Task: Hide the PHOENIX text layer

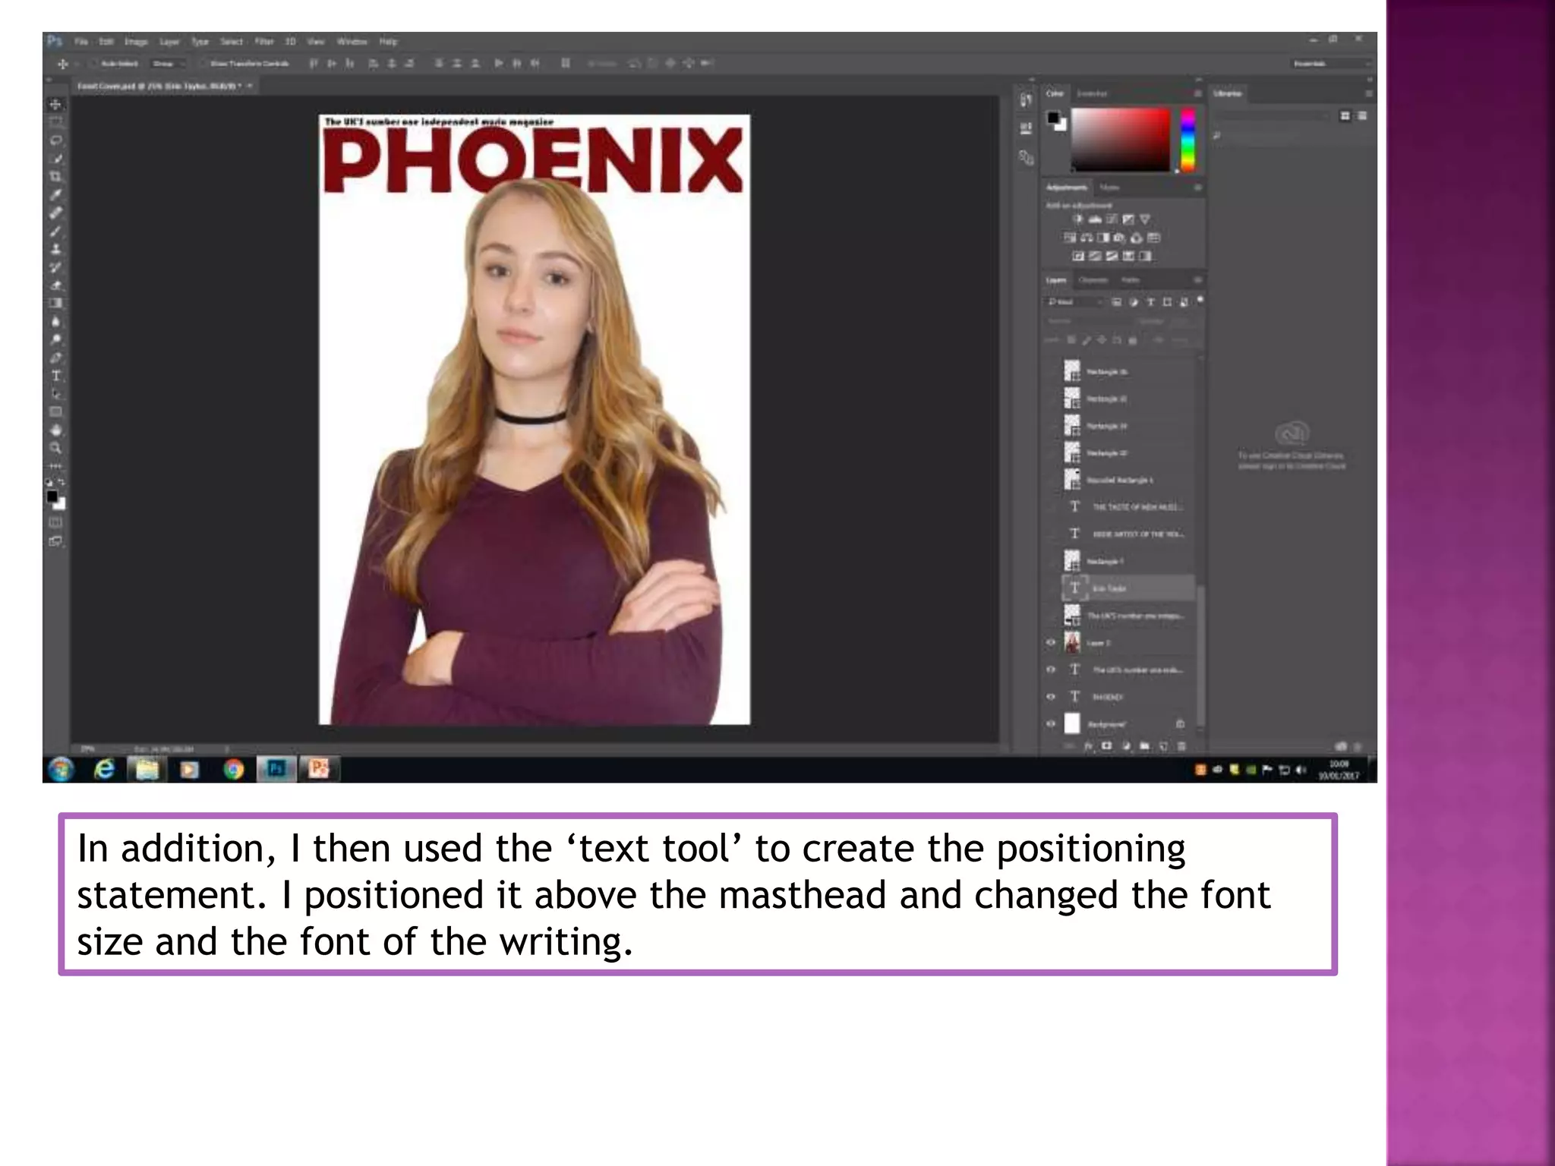Action: pyautogui.click(x=1052, y=696)
